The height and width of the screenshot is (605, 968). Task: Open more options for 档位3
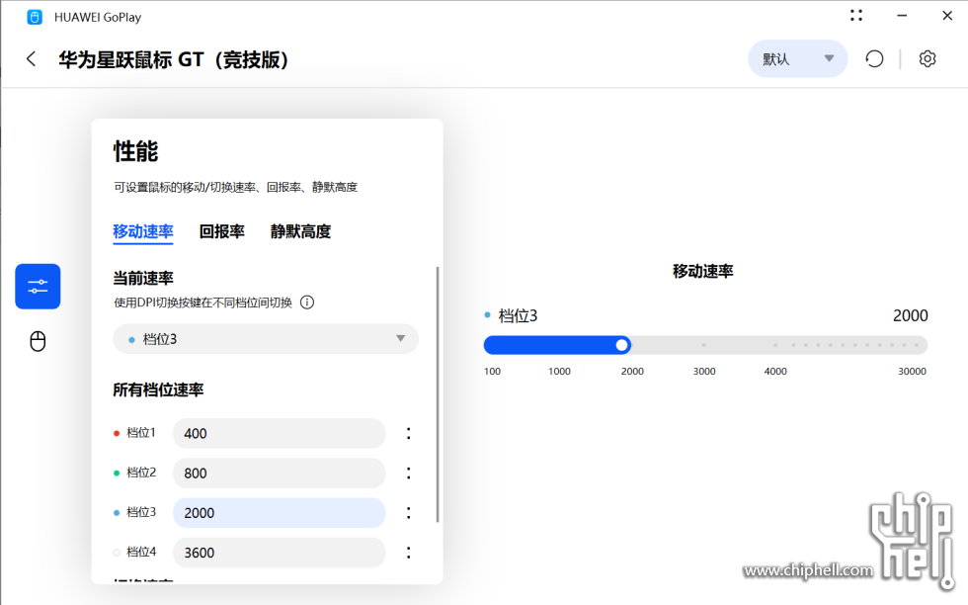(408, 513)
